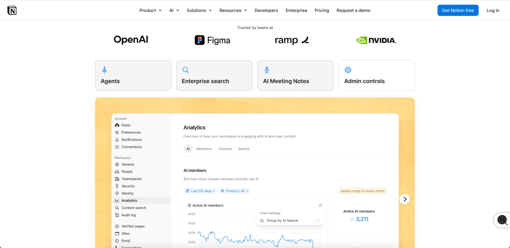Click the Identity shield icon
The height and width of the screenshot is (248, 510).
pyautogui.click(x=117, y=193)
